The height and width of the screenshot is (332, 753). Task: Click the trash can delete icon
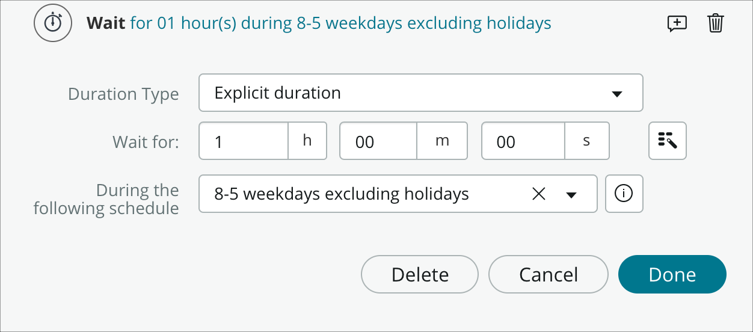point(715,23)
